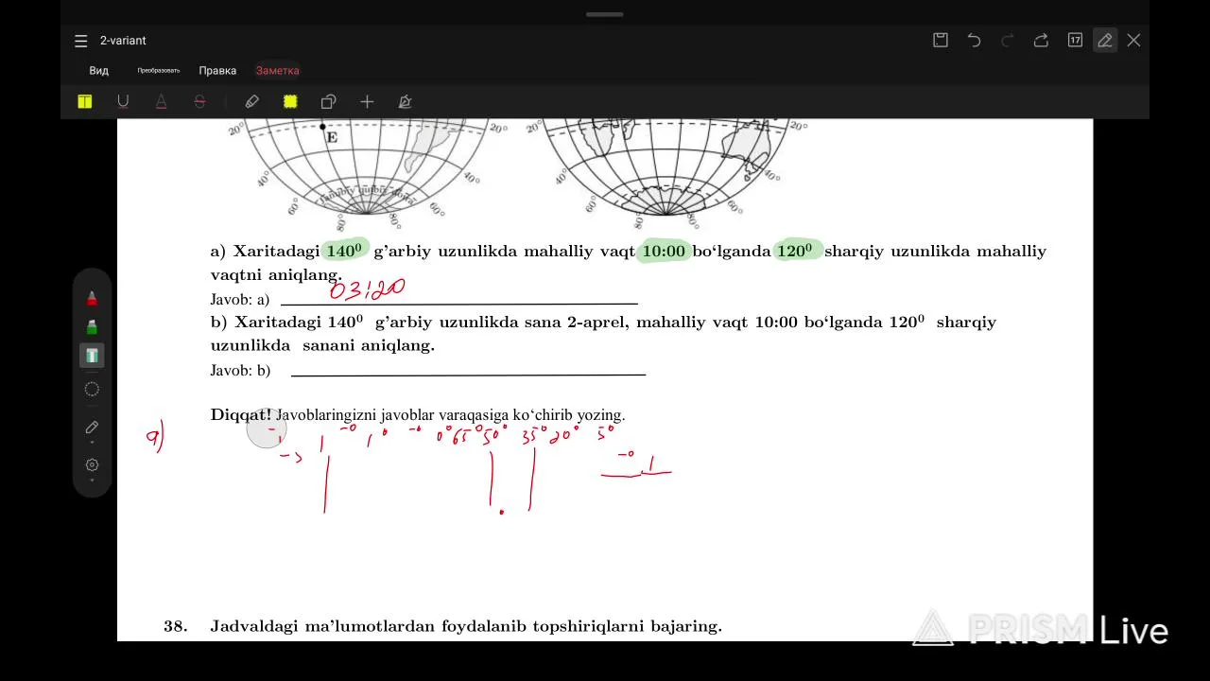Click the 2-variant document title

[x=123, y=41]
